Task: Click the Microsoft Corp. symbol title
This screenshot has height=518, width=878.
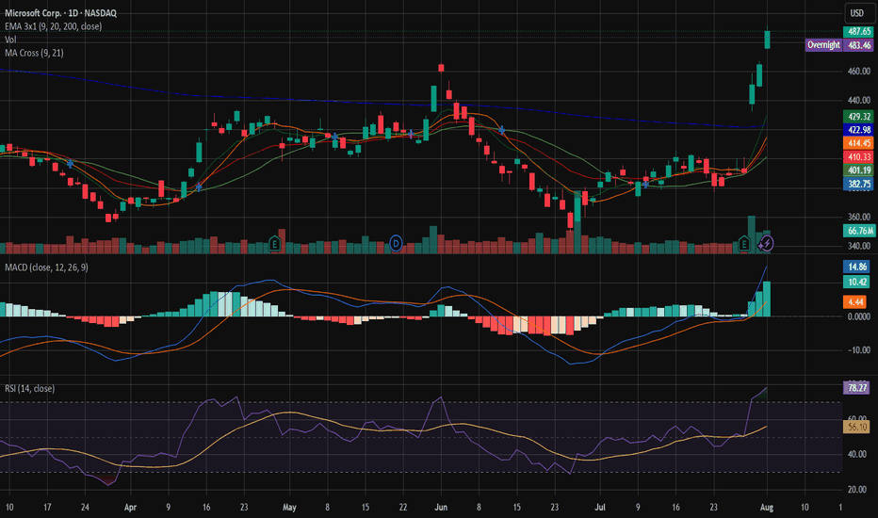Action: click(x=60, y=13)
